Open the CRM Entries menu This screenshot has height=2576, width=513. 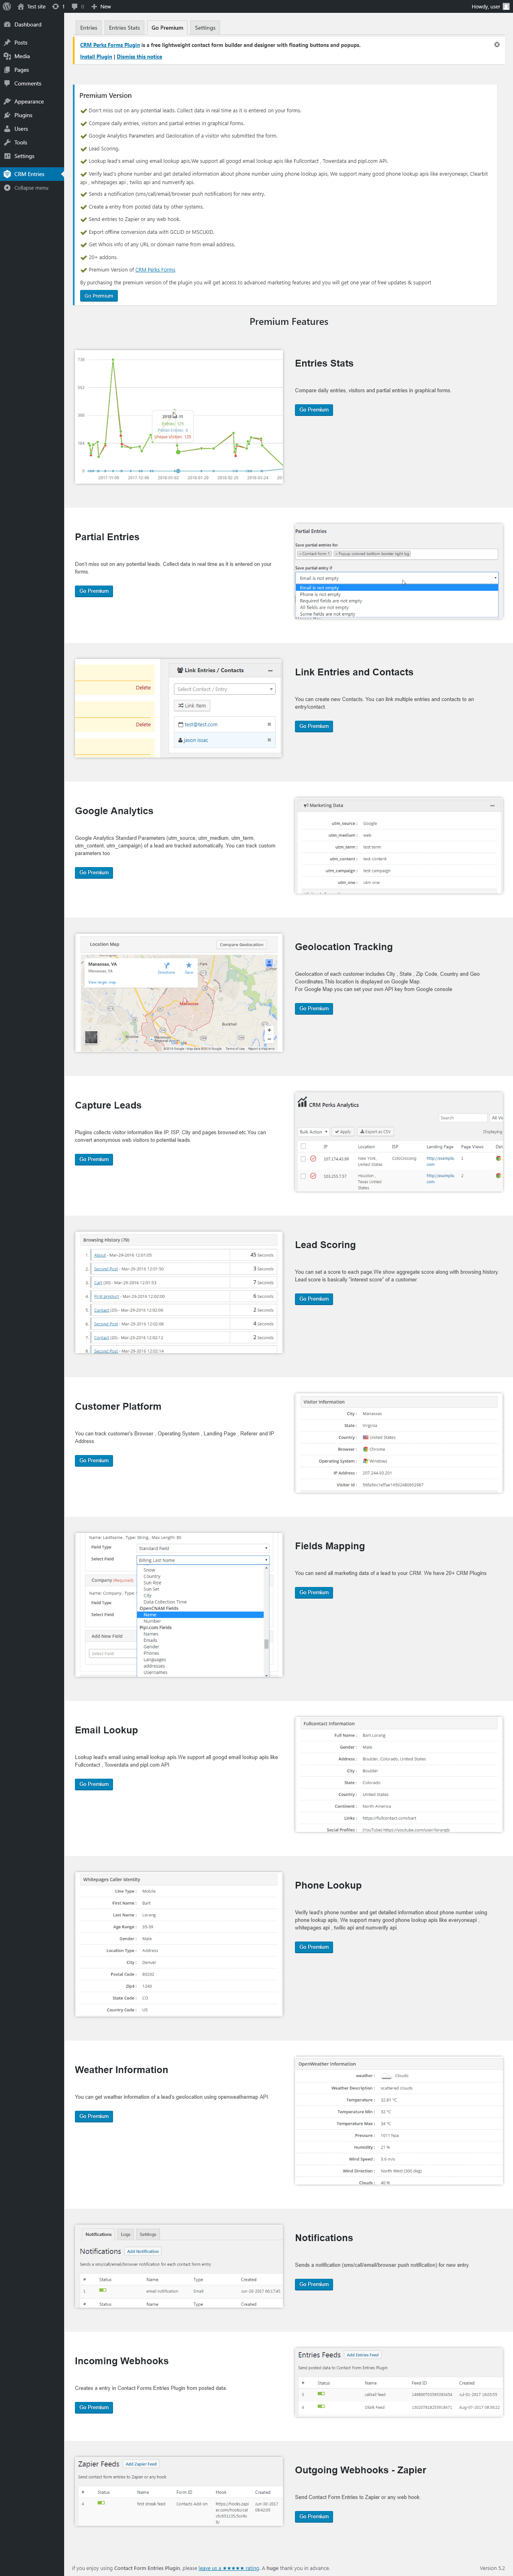tap(32, 174)
